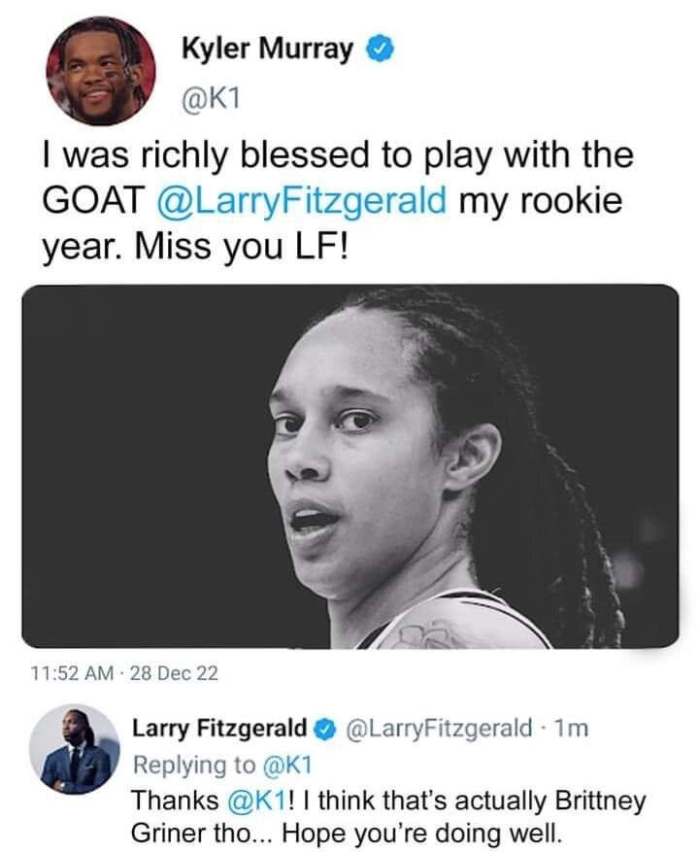The height and width of the screenshot is (852, 699).
Task: Open the Kyler Murray display name
Action: pyautogui.click(x=266, y=49)
